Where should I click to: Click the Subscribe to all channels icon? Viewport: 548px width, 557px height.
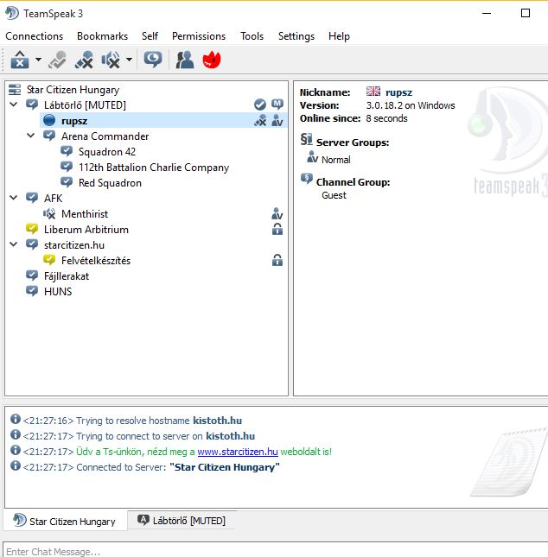pos(153,60)
